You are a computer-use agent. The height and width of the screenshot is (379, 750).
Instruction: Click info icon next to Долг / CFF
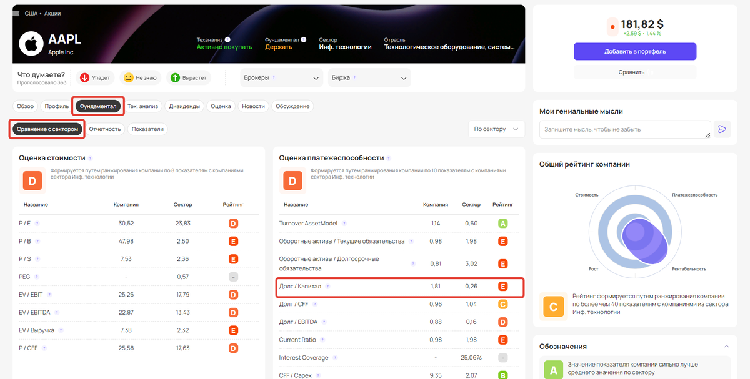316,304
